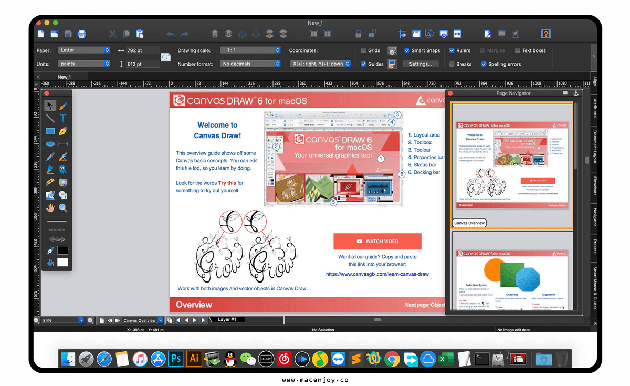The image size is (630, 386).
Task: Uncheck the Rulers option
Action: pyautogui.click(x=451, y=50)
